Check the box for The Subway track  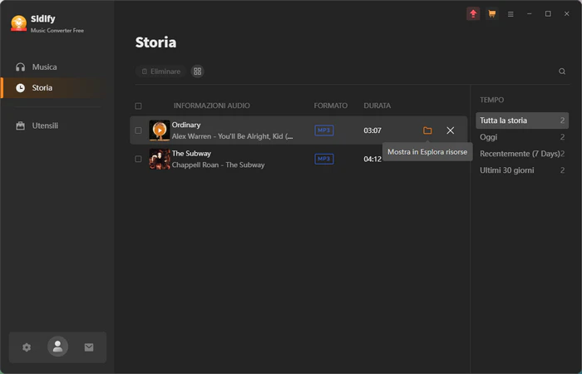point(138,159)
